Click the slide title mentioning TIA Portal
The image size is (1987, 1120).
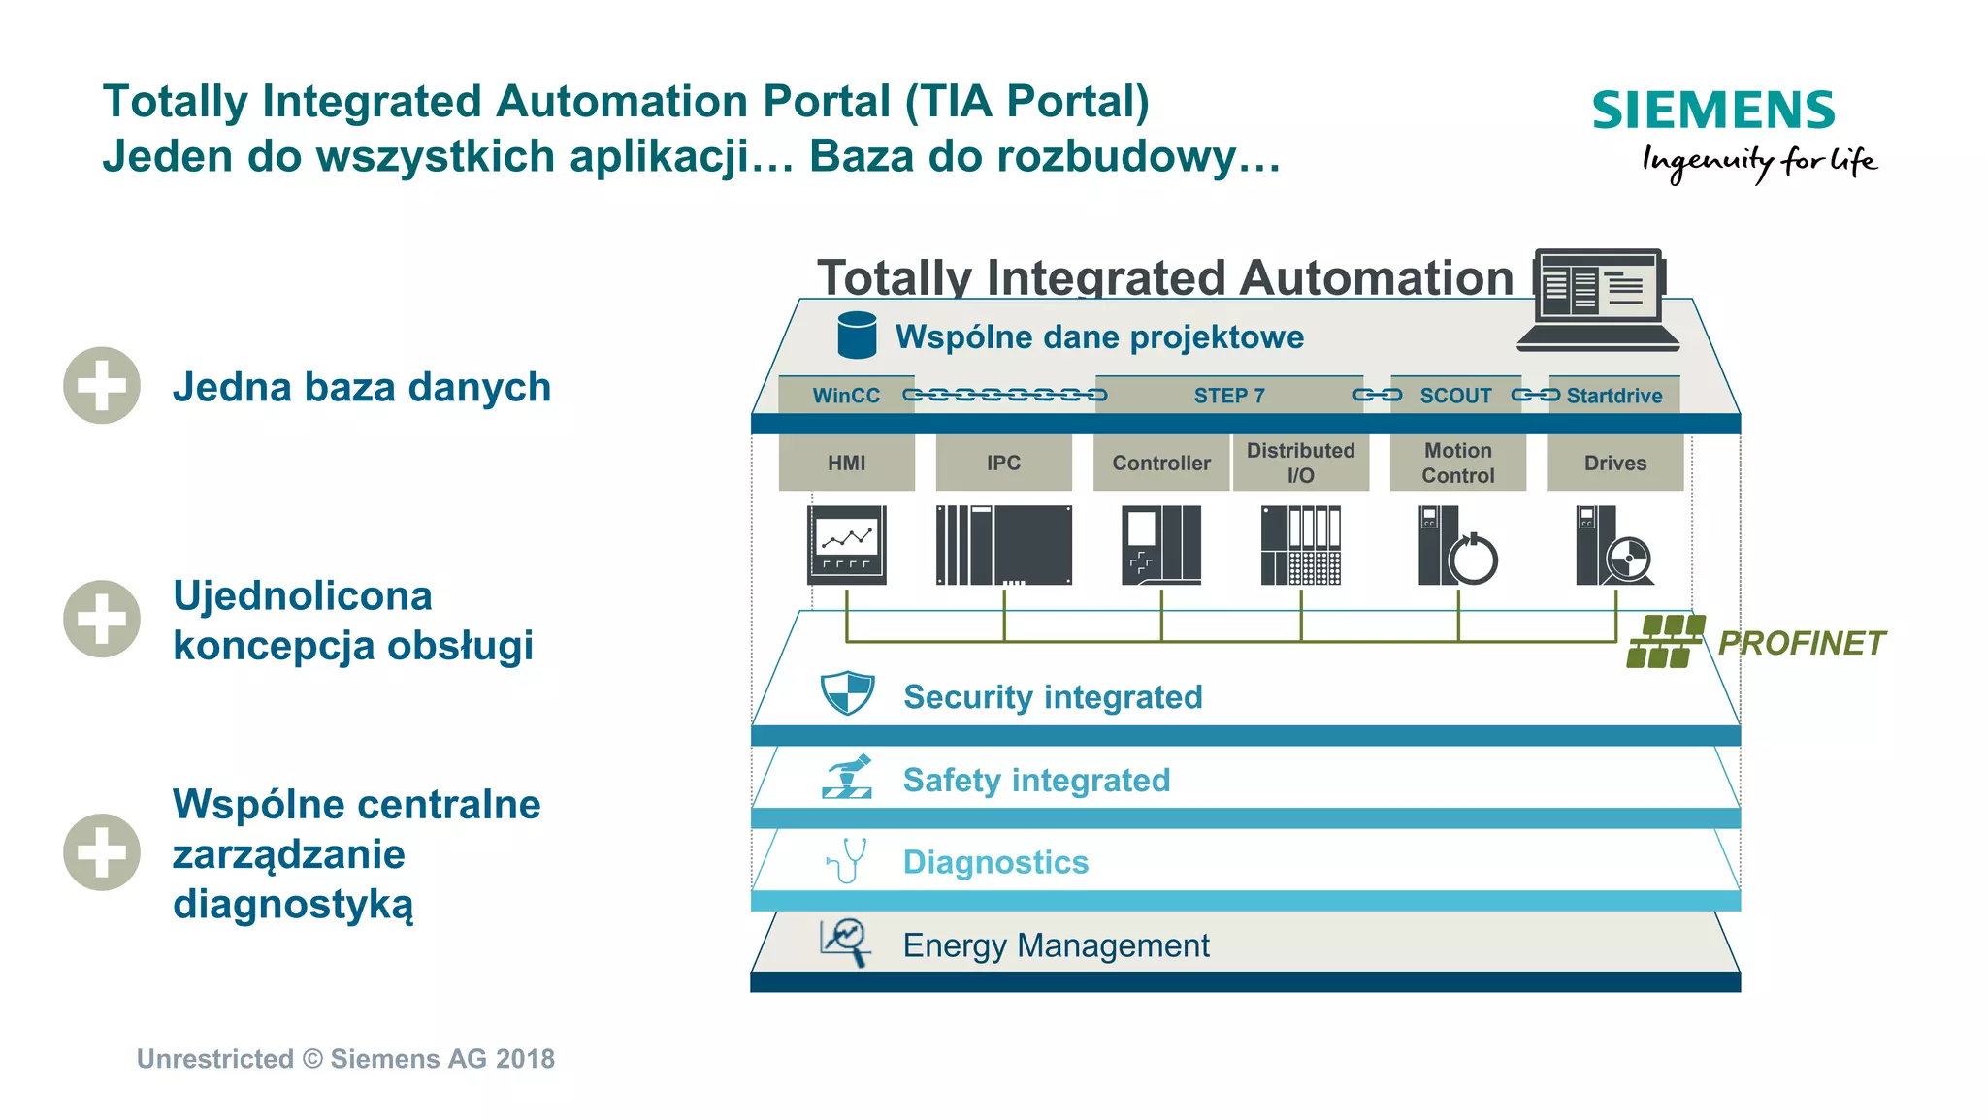626,102
